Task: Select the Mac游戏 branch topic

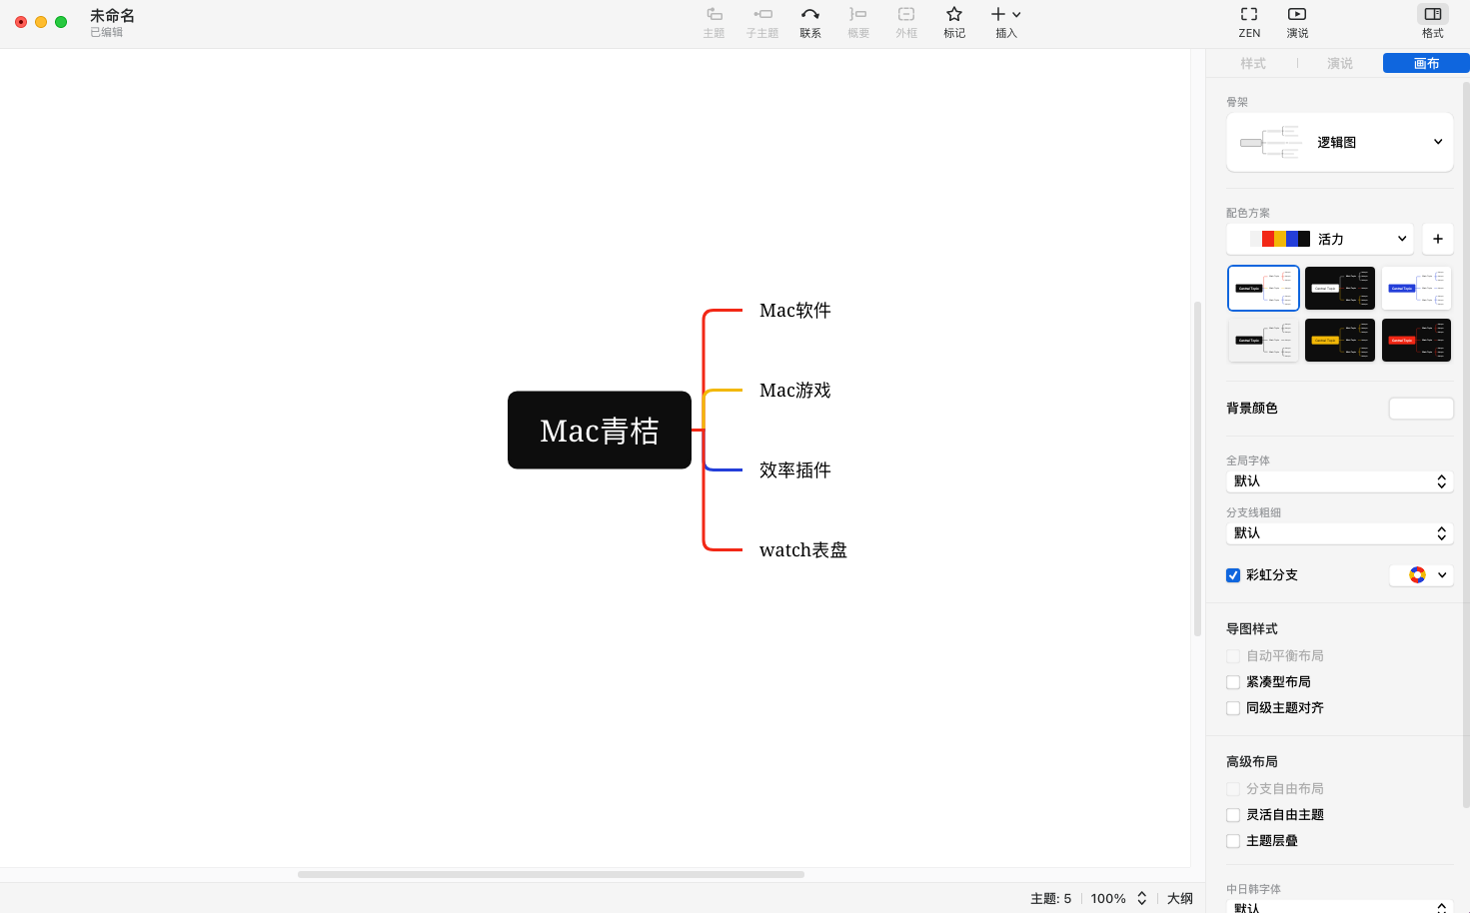Action: tap(795, 391)
